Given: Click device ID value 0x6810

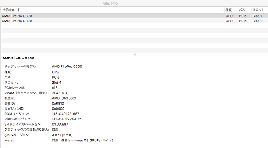Looking at the screenshot, I should [58, 104].
